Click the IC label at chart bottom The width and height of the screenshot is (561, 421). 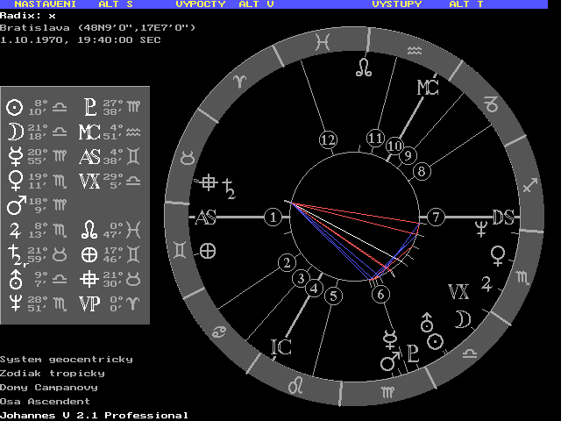280,347
